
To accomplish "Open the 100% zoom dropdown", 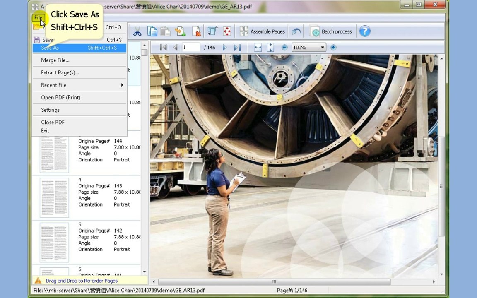I will [322, 48].
